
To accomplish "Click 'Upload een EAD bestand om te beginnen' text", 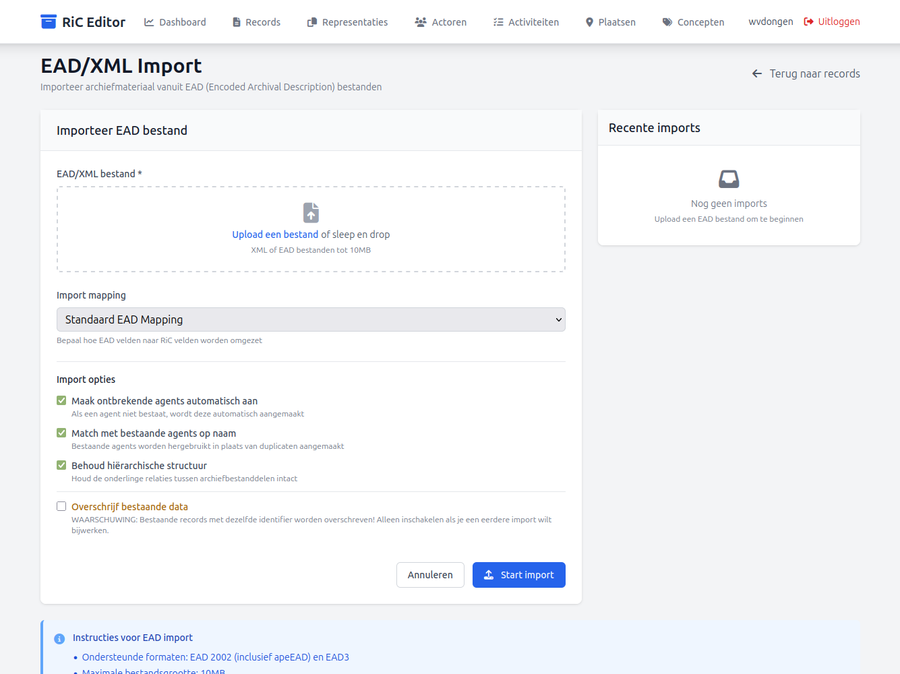I will [729, 219].
